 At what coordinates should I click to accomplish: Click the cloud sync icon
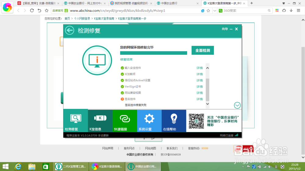pos(284,10)
